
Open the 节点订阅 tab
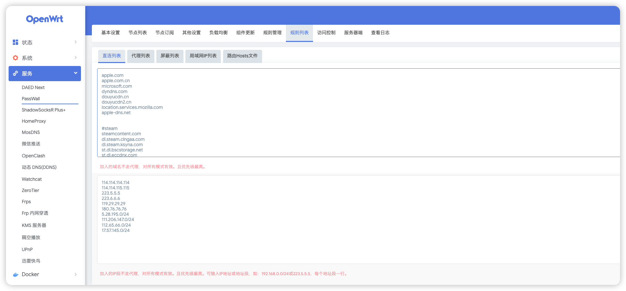pos(165,33)
